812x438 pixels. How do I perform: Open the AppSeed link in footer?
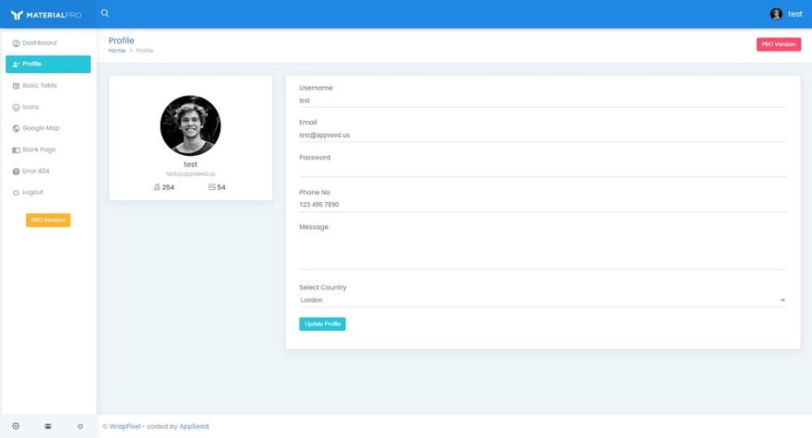click(x=194, y=426)
